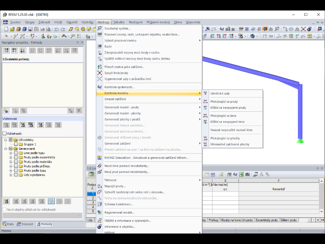Click the first view icon in Navigator
325x244 pixels.
click(x=6, y=50)
